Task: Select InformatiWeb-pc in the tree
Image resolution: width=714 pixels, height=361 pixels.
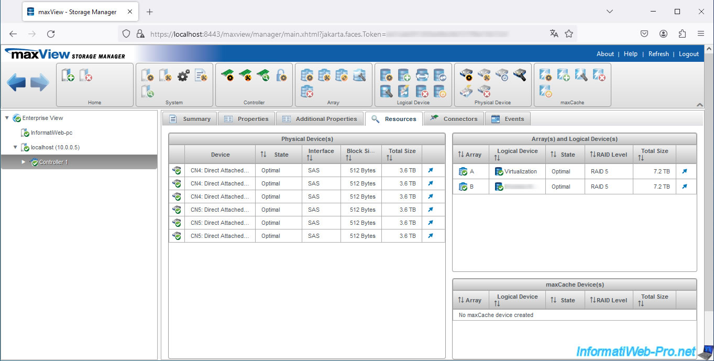Action: click(x=51, y=133)
